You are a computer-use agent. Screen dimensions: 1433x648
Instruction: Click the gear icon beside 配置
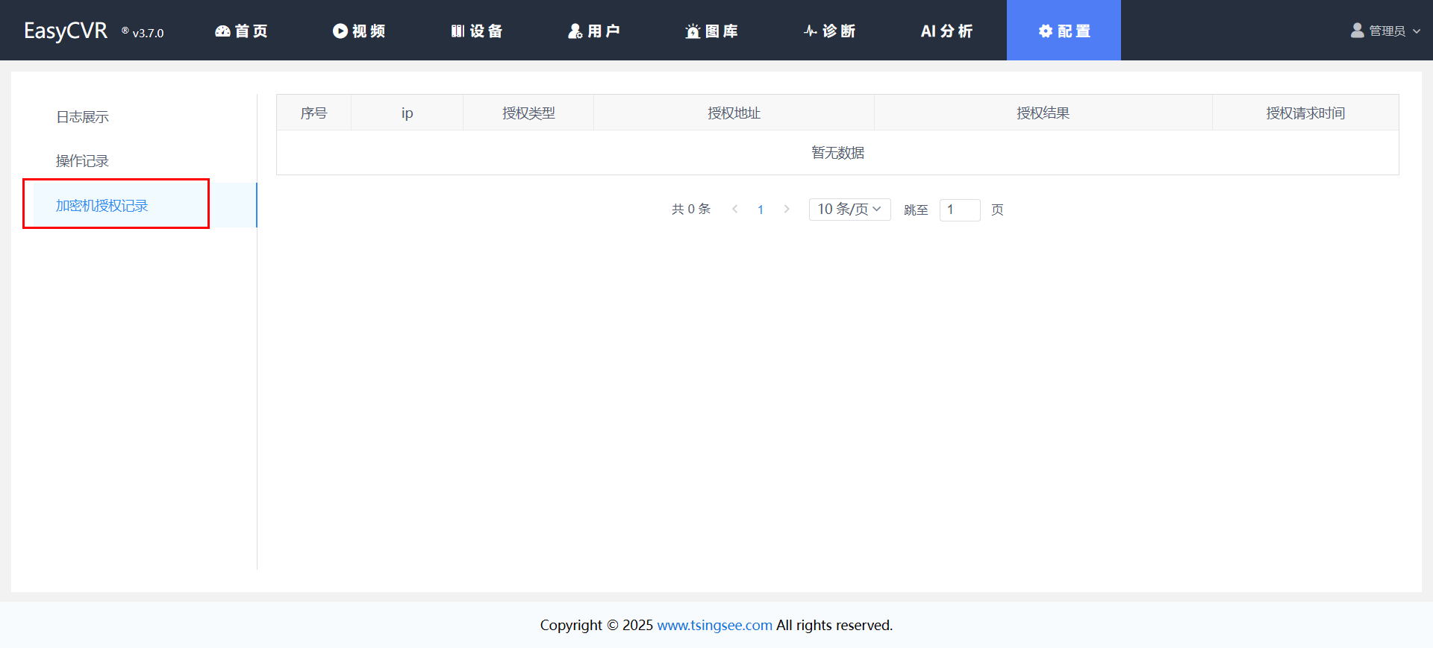pyautogui.click(x=1046, y=31)
